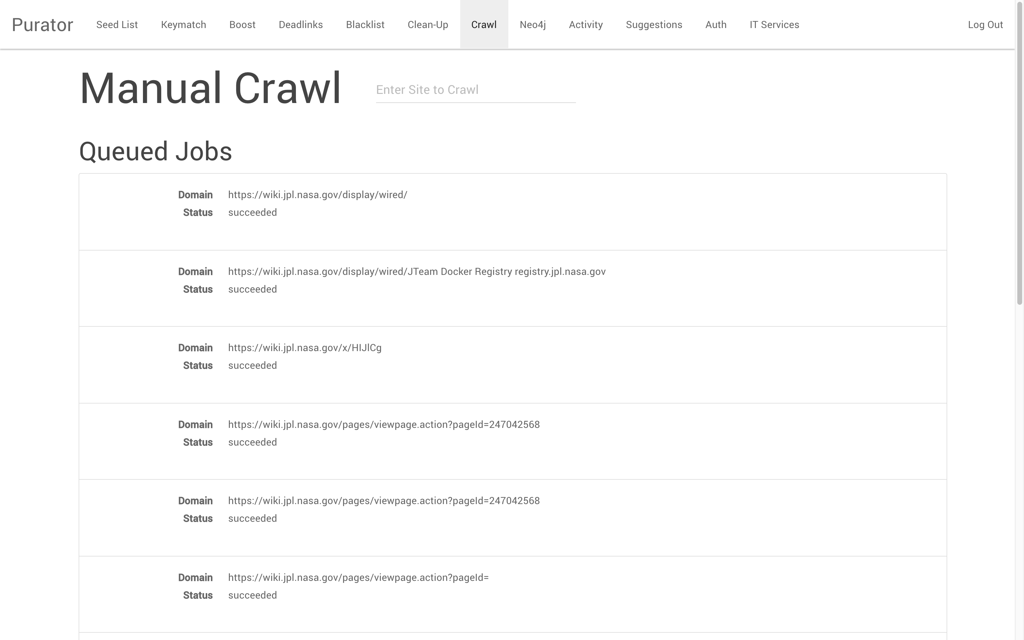Screen dimensions: 1024x640
Task: Open the Neo4j page
Action: [x=532, y=25]
